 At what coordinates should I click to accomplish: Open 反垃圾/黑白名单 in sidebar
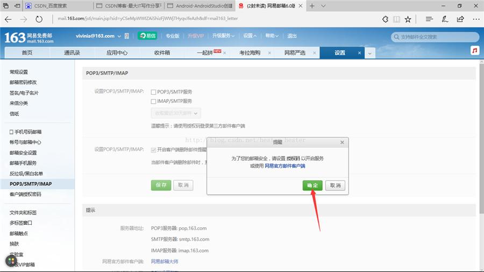(x=26, y=174)
